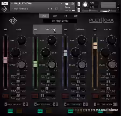The height and width of the screenshot is (116, 121).
Task: Toggle the Bass channel power switch
Action: pos(5,29)
